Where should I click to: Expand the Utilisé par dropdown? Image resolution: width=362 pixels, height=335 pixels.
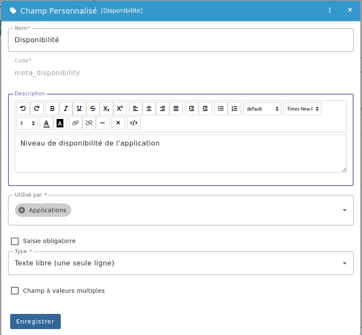coord(344,210)
